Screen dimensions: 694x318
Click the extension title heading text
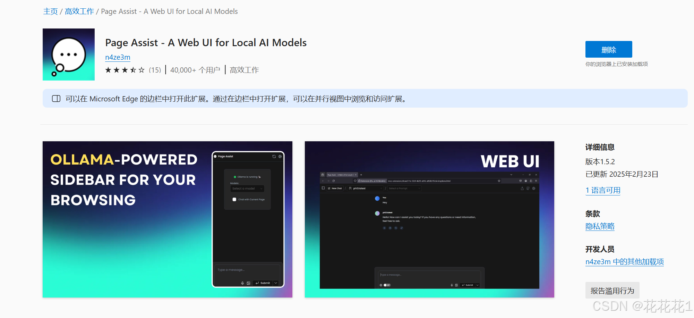click(x=206, y=43)
